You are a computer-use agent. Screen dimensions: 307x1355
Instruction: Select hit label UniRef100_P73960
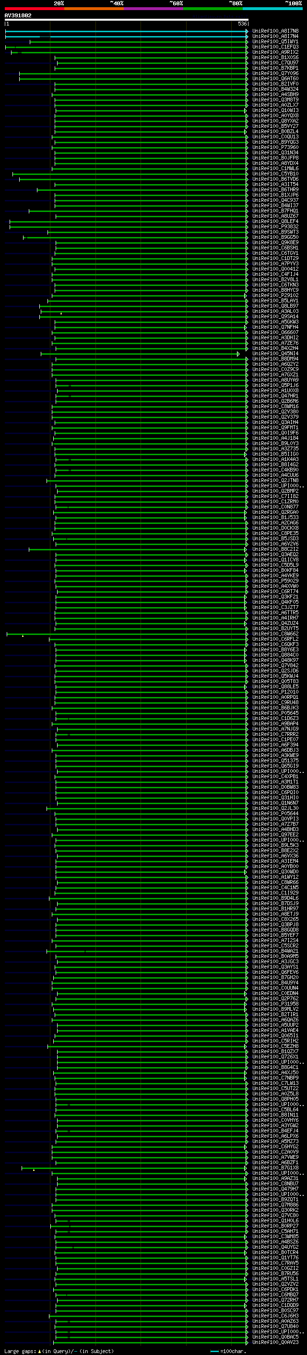point(275,147)
